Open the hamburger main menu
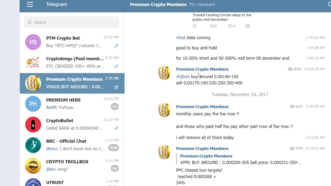 [30, 4]
